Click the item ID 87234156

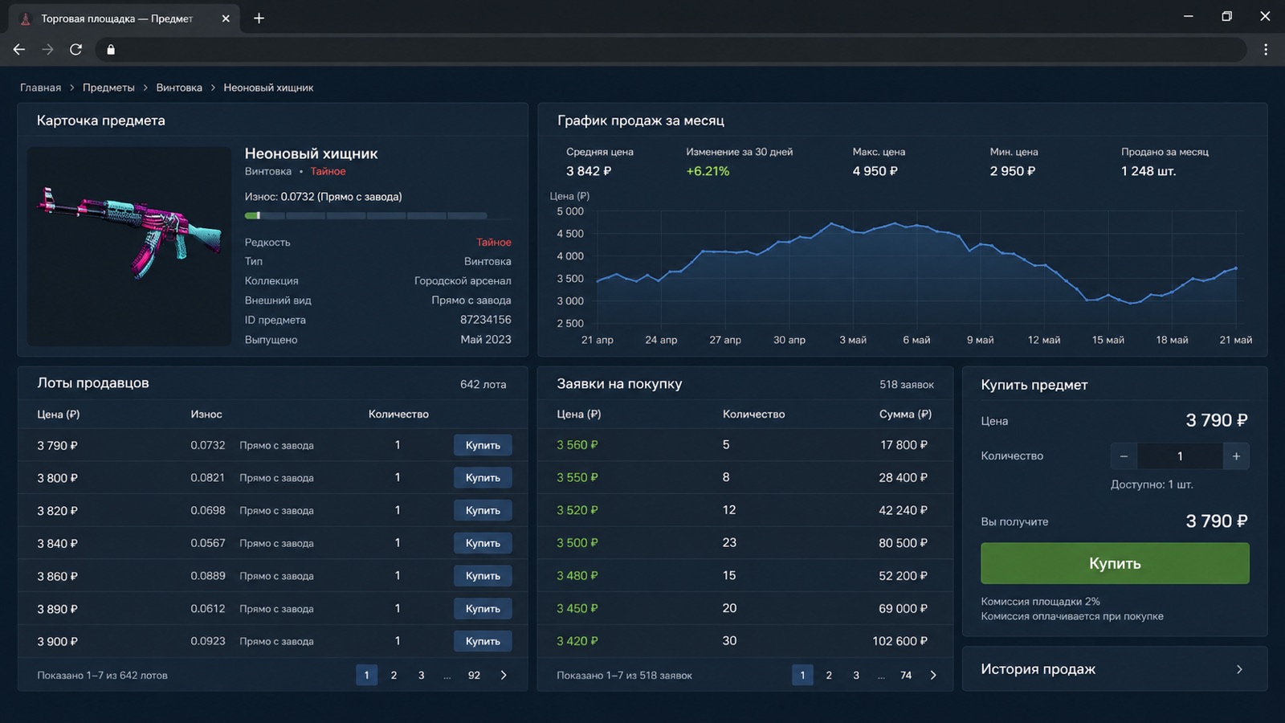486,320
